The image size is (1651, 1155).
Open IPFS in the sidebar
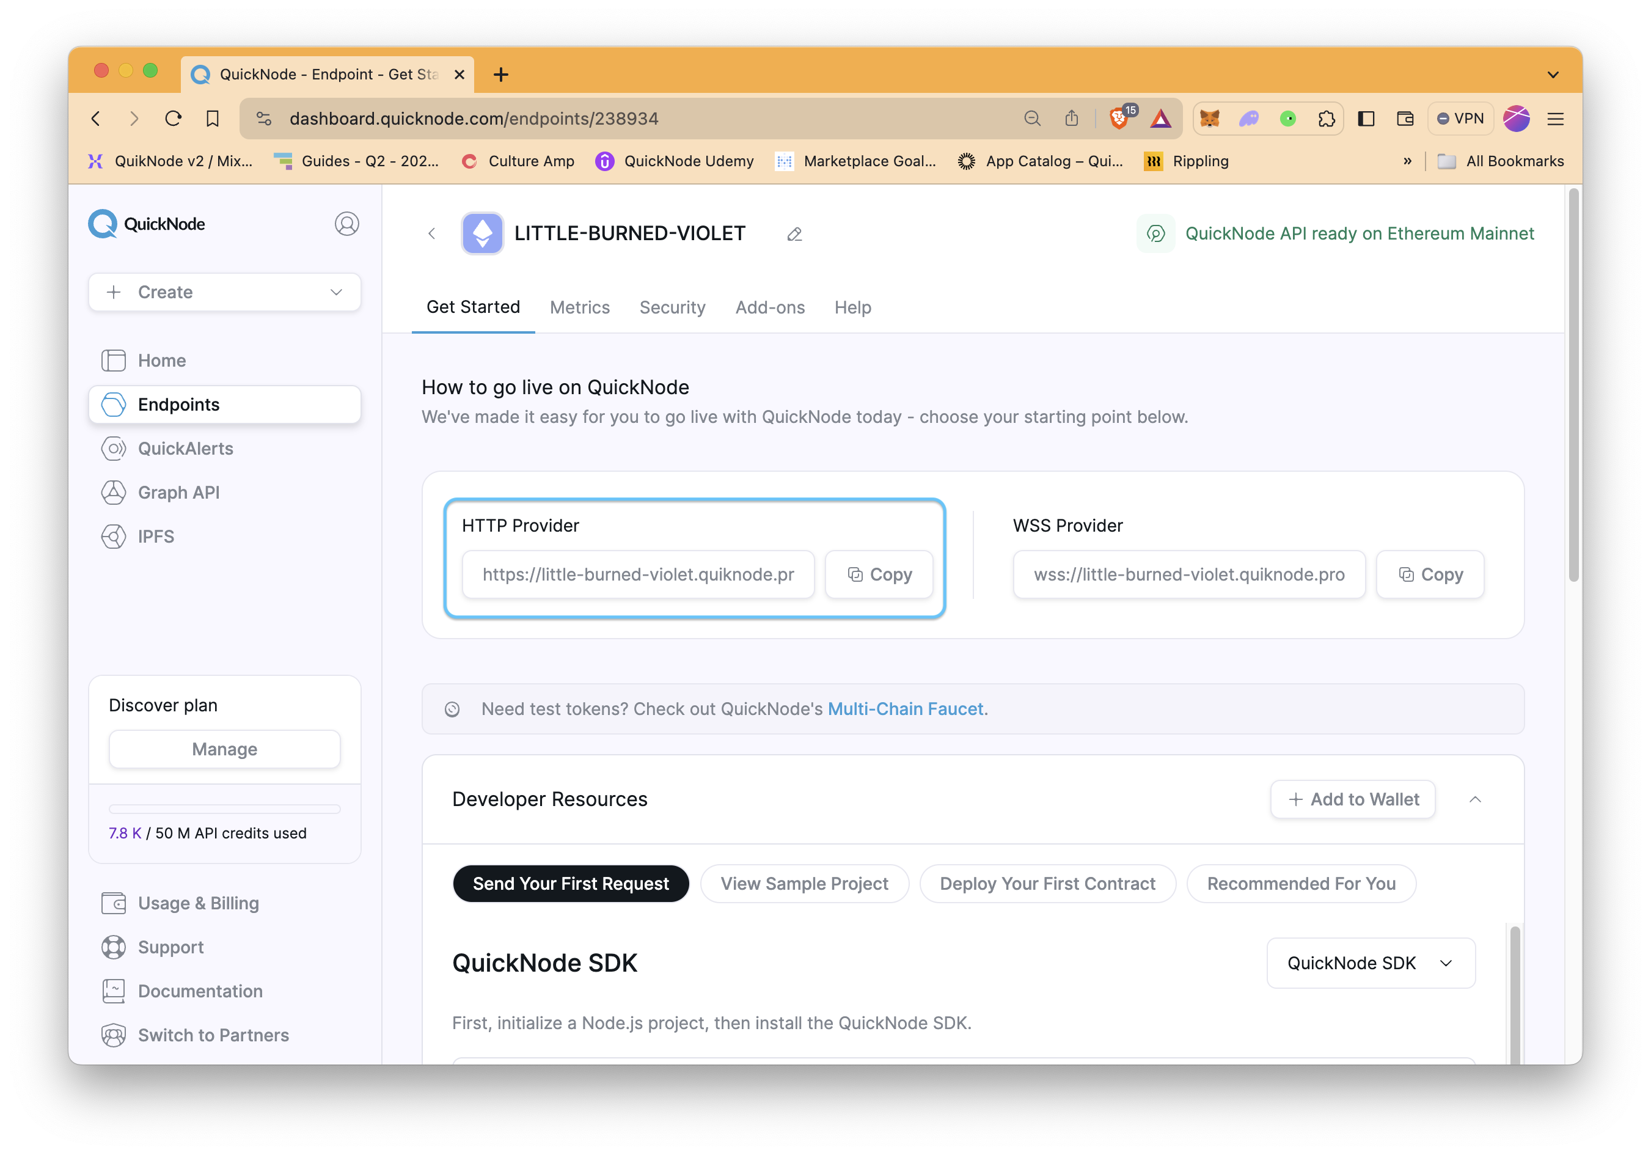224,537
